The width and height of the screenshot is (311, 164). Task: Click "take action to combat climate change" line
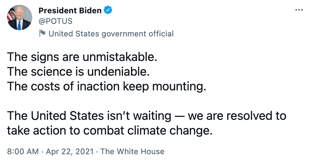click(110, 130)
